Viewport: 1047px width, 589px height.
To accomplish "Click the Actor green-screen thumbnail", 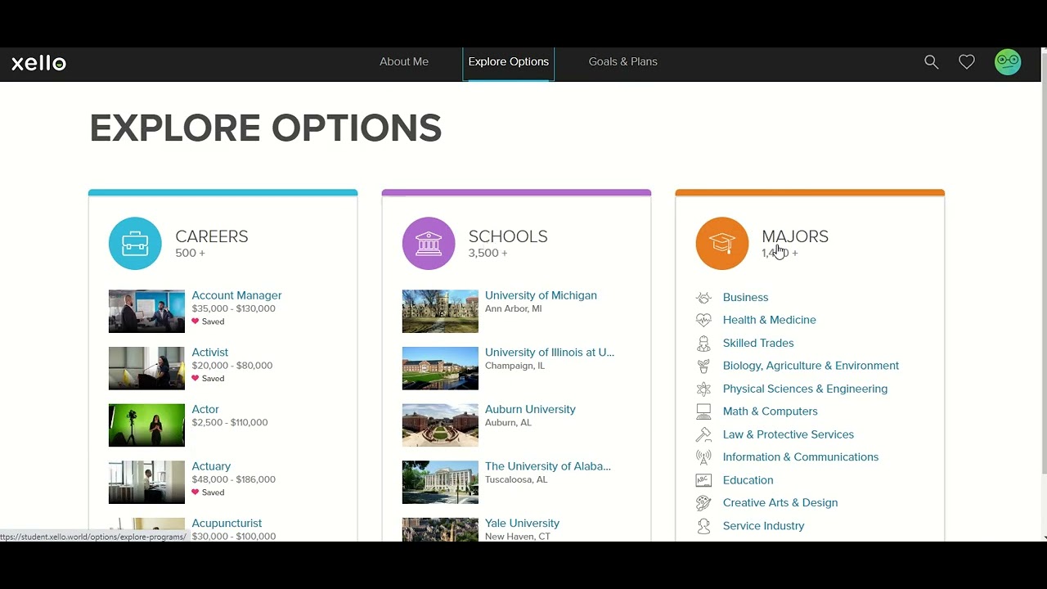I will 146,425.
